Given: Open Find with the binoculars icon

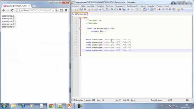Looking at the screenshot, I should tap(120, 9).
